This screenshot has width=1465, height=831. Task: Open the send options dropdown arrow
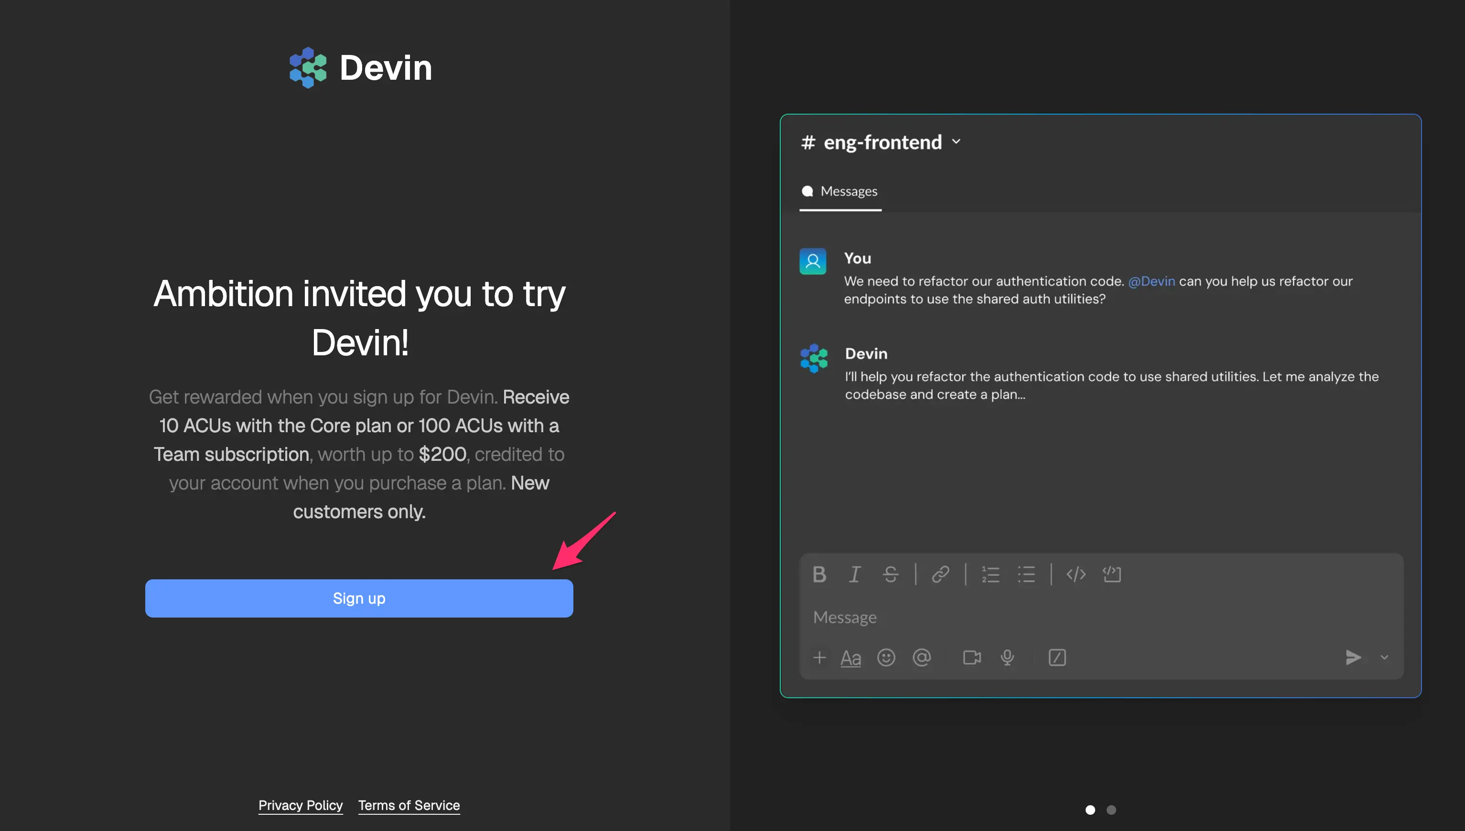point(1385,658)
